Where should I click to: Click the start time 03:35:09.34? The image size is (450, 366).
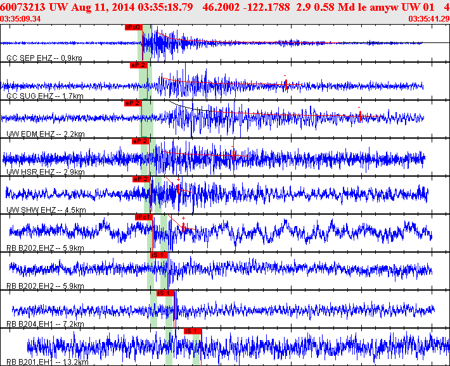[x=21, y=19]
